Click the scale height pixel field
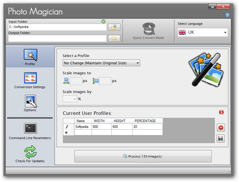Viewport: 239px width, 182px height. point(105,81)
